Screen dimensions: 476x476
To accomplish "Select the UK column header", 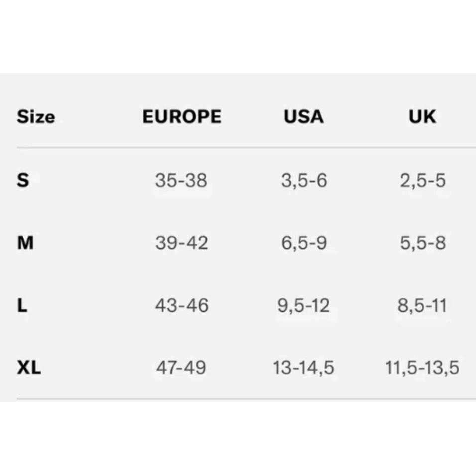I will [x=422, y=117].
